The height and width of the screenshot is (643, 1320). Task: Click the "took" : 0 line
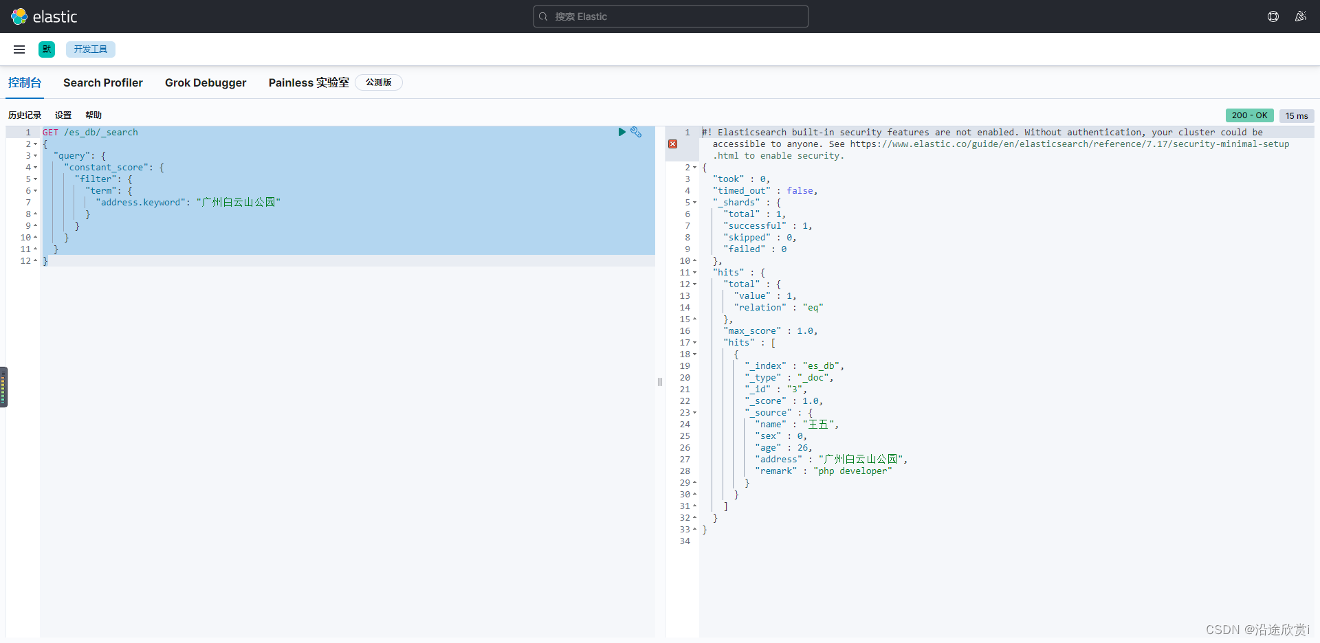tap(741, 179)
